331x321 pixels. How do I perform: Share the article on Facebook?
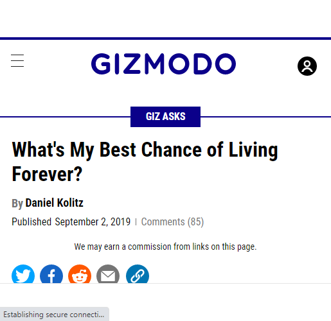(51, 274)
